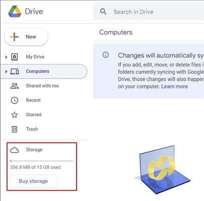Click the Starred star icon

click(15, 115)
